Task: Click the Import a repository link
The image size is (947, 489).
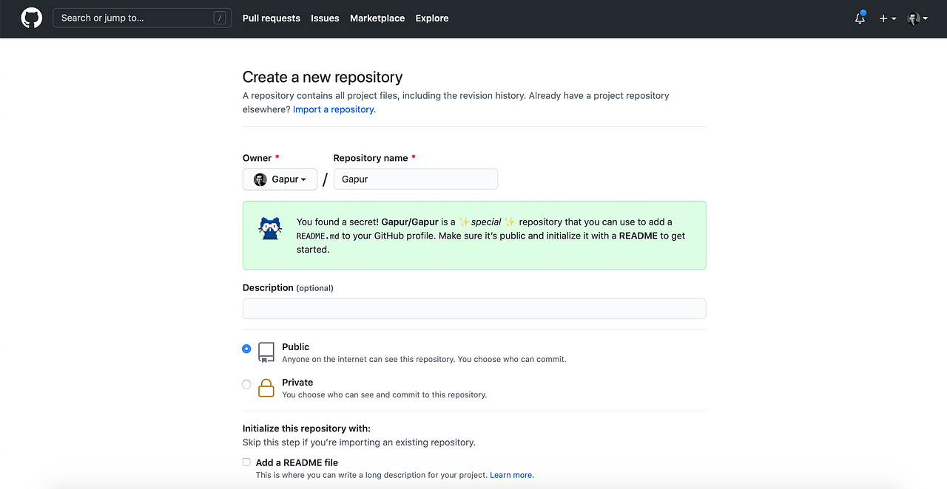Action: coord(334,109)
